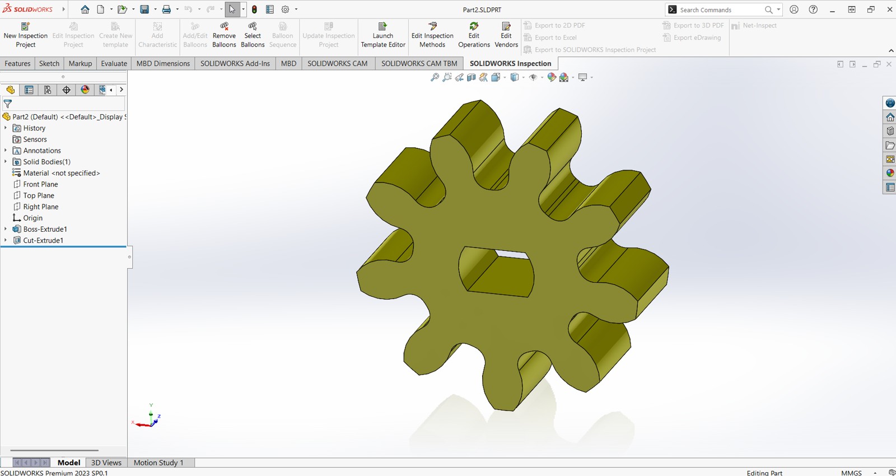
Task: Expand the History folder in the tree
Action: pos(6,128)
